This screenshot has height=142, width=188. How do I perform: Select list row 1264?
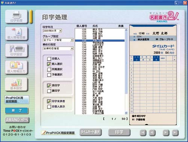click(100, 93)
